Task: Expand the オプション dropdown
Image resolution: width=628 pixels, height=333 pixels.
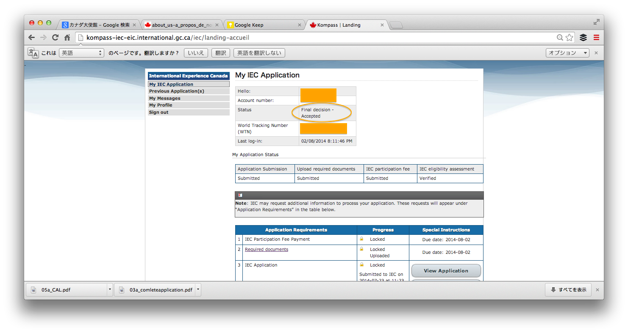Action: (x=568, y=53)
